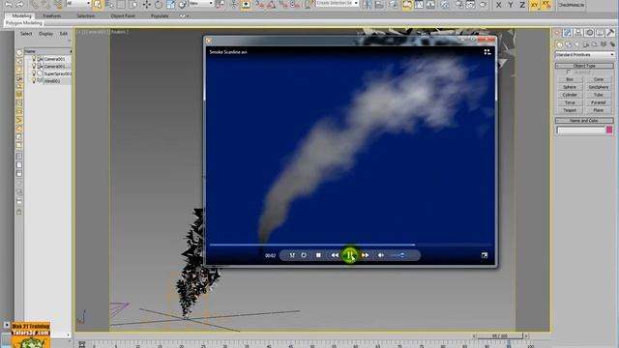
Task: Constrain to Z axis
Action: coord(522,5)
